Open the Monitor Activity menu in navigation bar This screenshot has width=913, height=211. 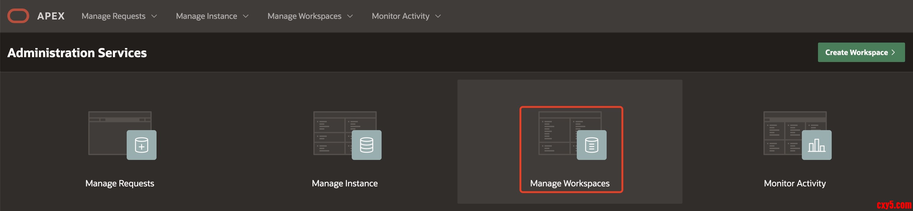pos(400,16)
